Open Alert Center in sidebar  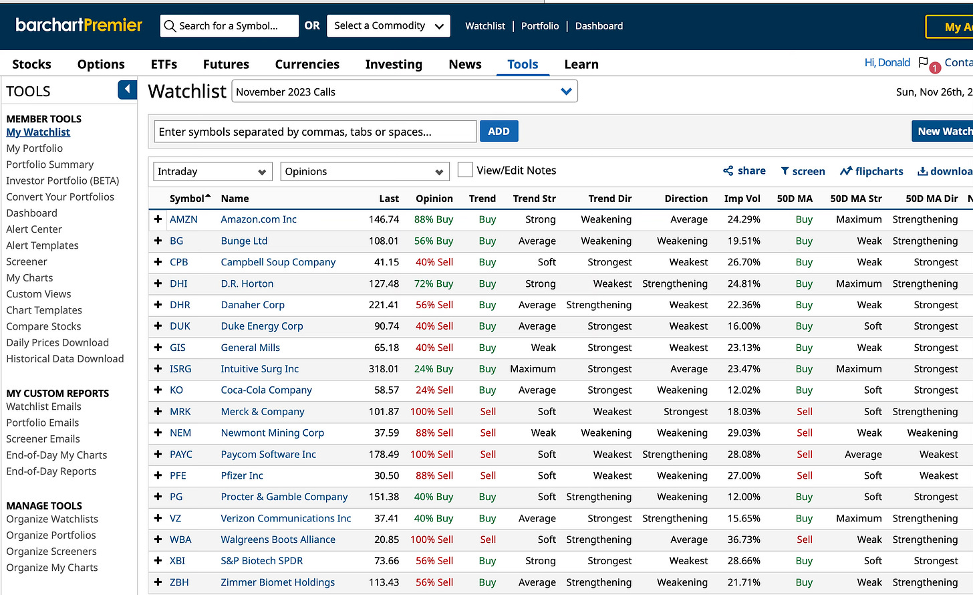coord(34,229)
